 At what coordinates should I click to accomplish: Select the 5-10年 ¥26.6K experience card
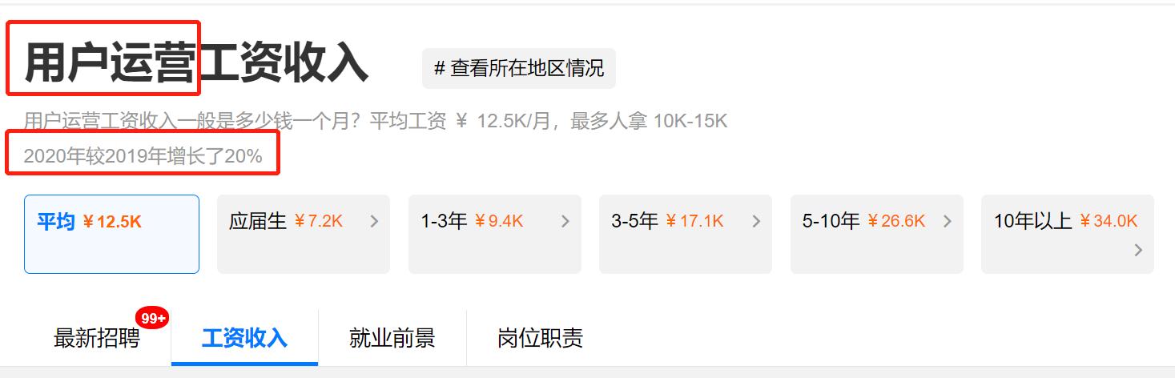click(x=876, y=234)
